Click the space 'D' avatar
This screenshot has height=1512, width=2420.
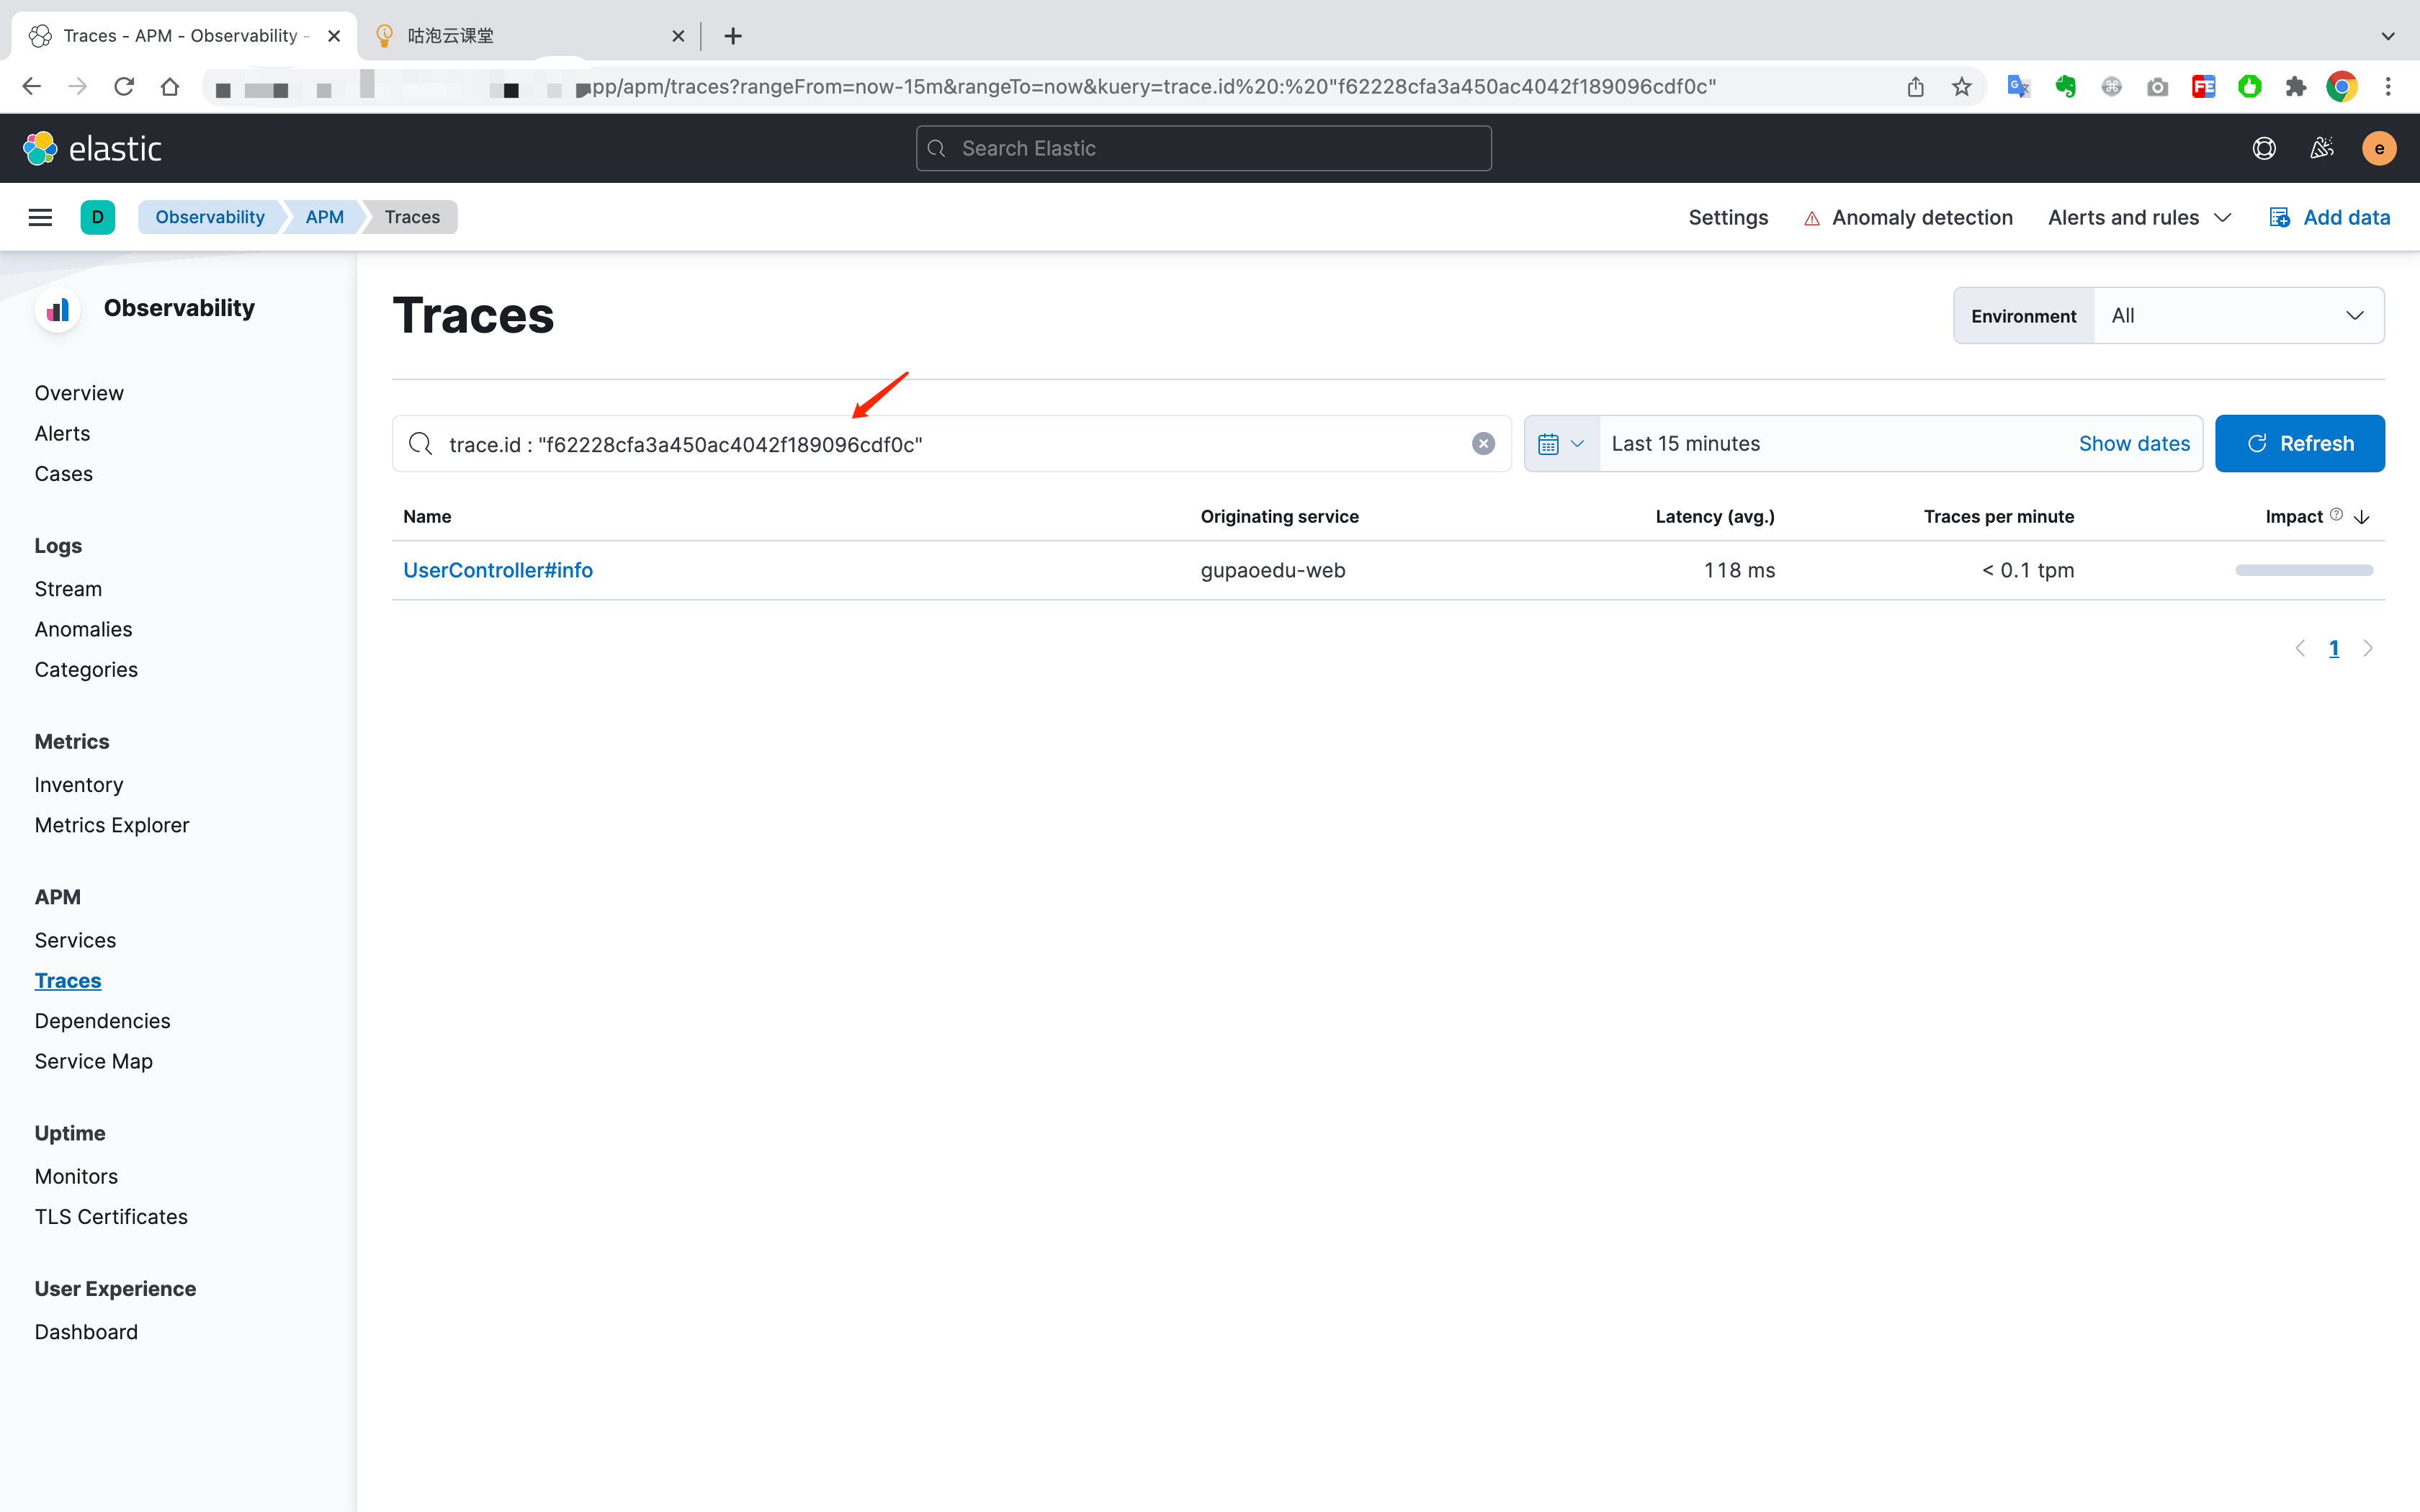coord(97,217)
